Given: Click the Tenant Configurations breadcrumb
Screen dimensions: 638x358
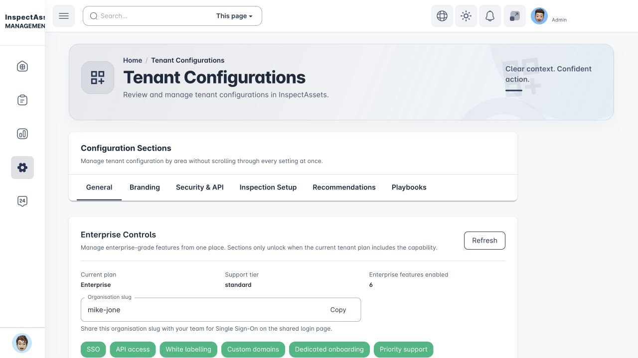Looking at the screenshot, I should pos(188,60).
